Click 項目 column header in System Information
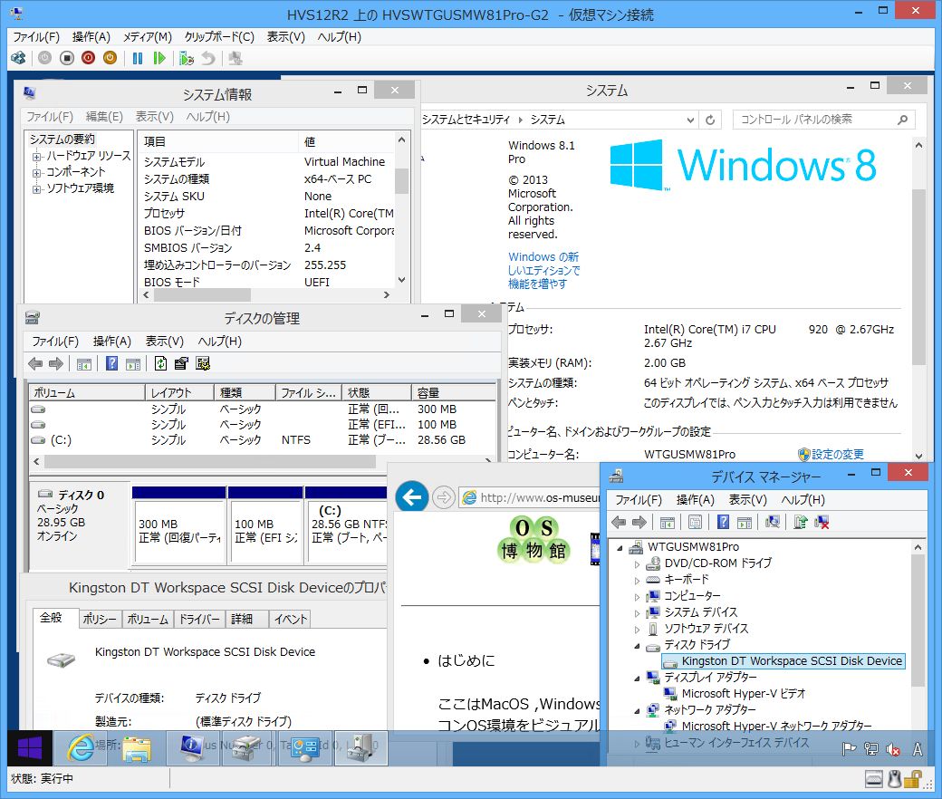 point(218,142)
